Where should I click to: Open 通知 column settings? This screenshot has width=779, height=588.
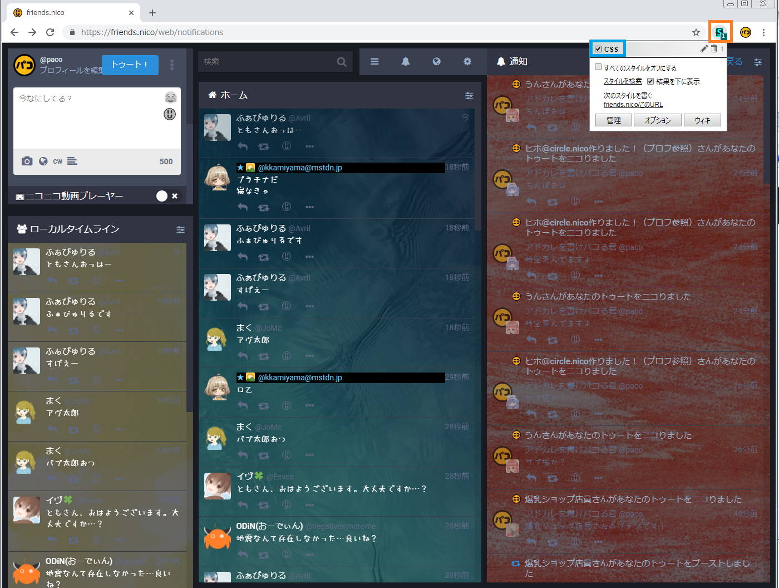(758, 62)
